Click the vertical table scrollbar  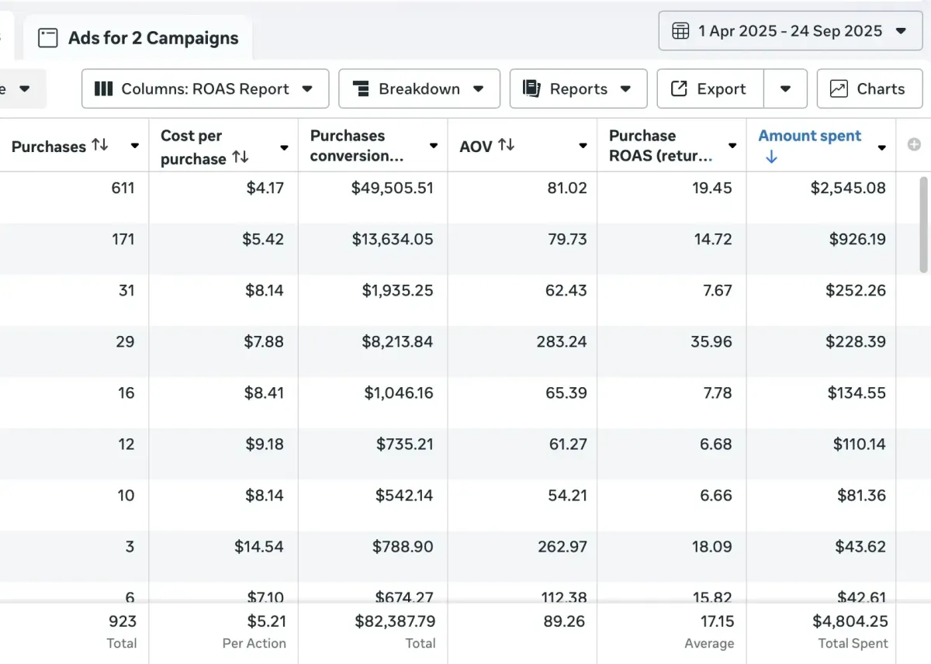point(923,225)
